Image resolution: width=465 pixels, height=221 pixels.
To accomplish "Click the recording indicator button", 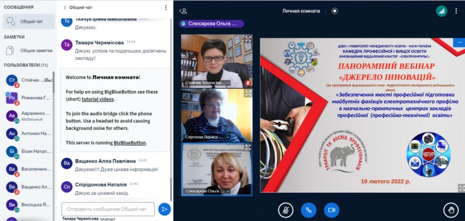I will (x=335, y=11).
